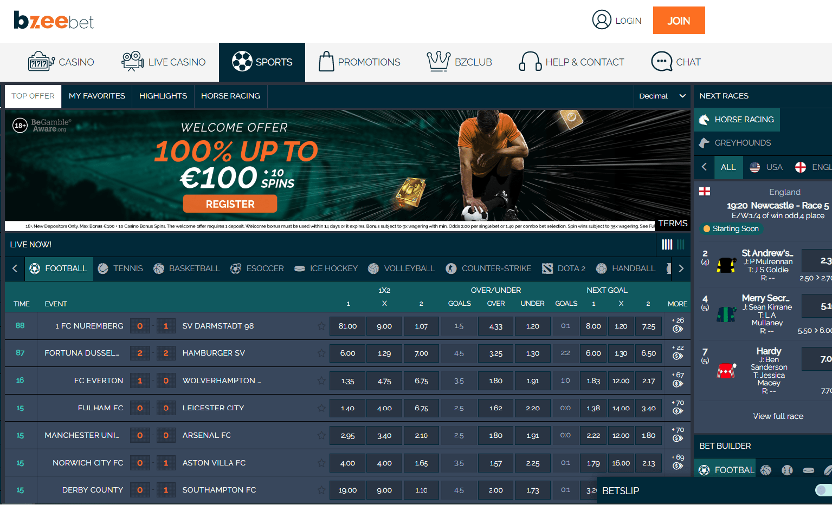Favorite the Fortuna Dusseldorf vs Hamburger SV match
The height and width of the screenshot is (505, 832).
tap(321, 353)
